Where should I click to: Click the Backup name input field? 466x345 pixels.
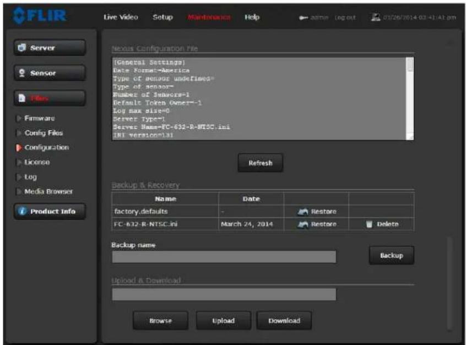pos(224,257)
